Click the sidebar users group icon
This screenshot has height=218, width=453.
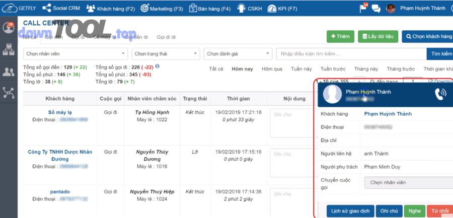pyautogui.click(x=9, y=71)
